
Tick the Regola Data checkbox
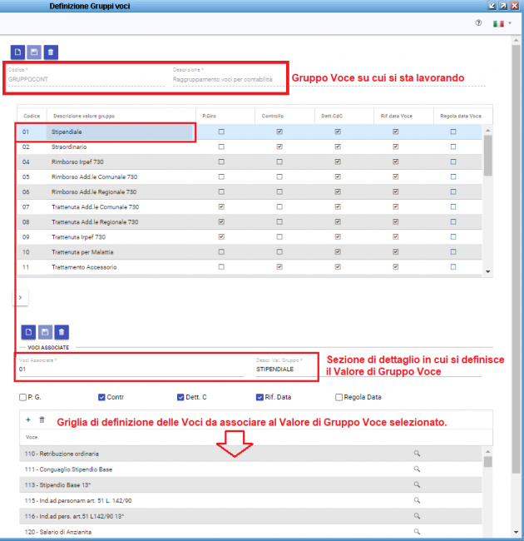[x=339, y=397]
